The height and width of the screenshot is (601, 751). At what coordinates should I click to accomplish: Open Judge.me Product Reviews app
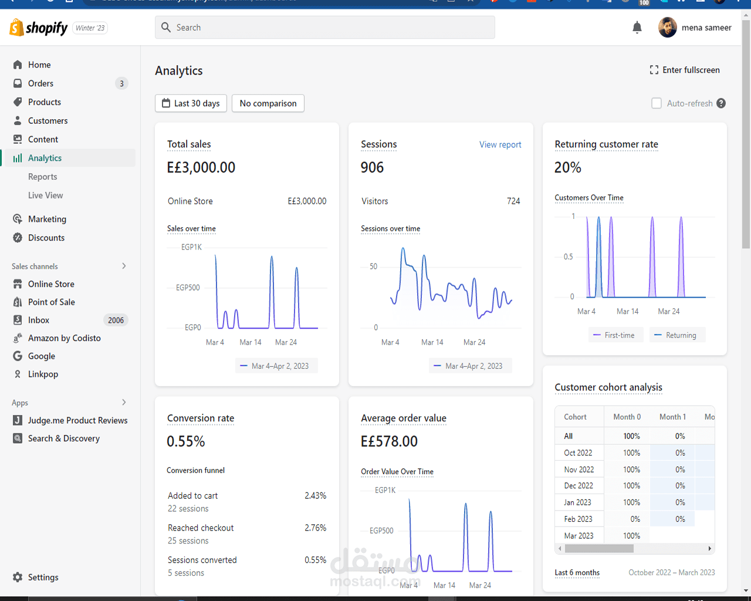(x=77, y=420)
